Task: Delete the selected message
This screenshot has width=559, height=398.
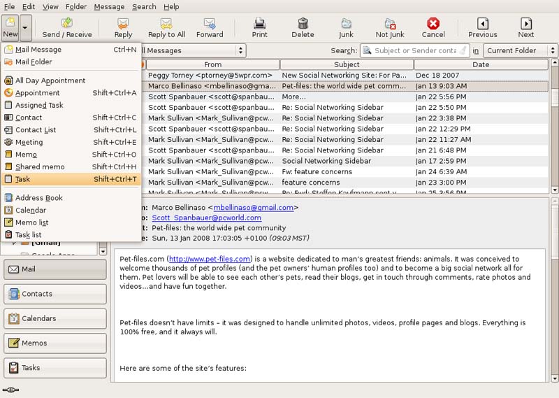Action: (303, 27)
